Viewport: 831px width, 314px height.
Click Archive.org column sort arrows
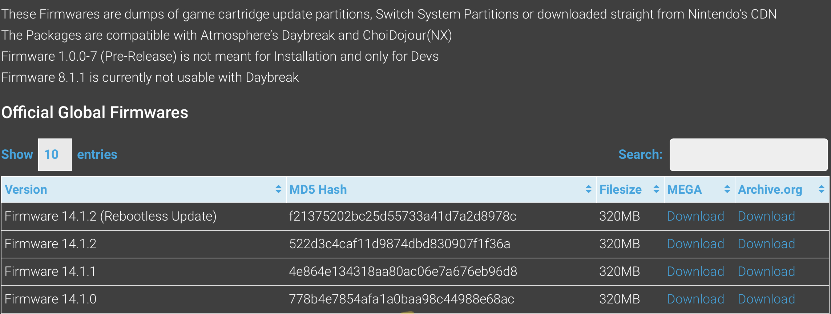tap(821, 189)
